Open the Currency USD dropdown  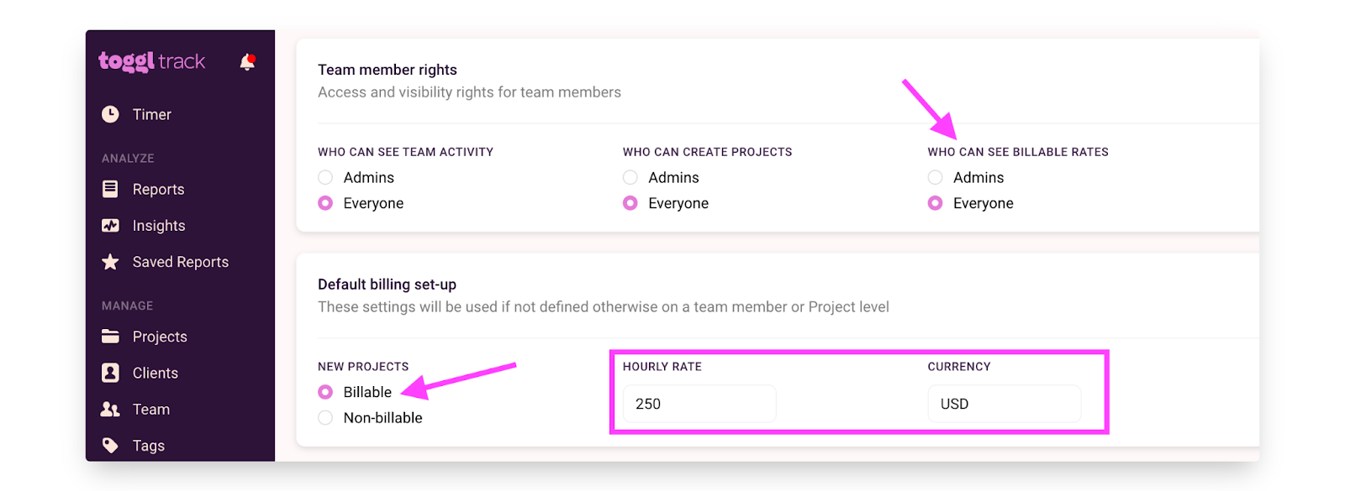tap(1004, 404)
